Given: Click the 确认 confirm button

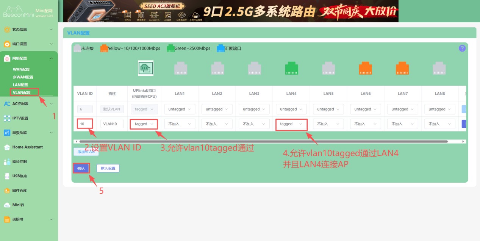Looking at the screenshot, I should click(81, 168).
